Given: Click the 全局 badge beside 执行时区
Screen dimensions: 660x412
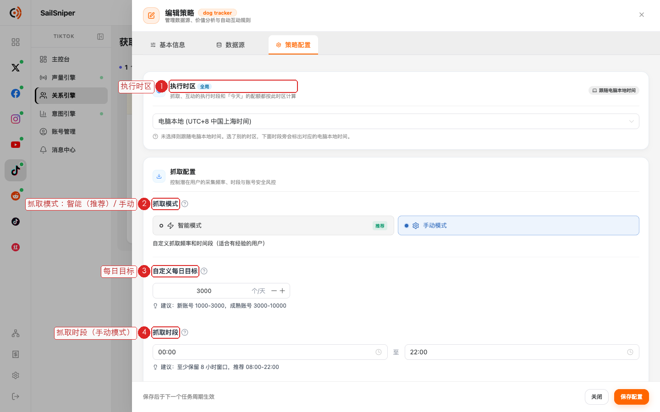Looking at the screenshot, I should [x=204, y=87].
